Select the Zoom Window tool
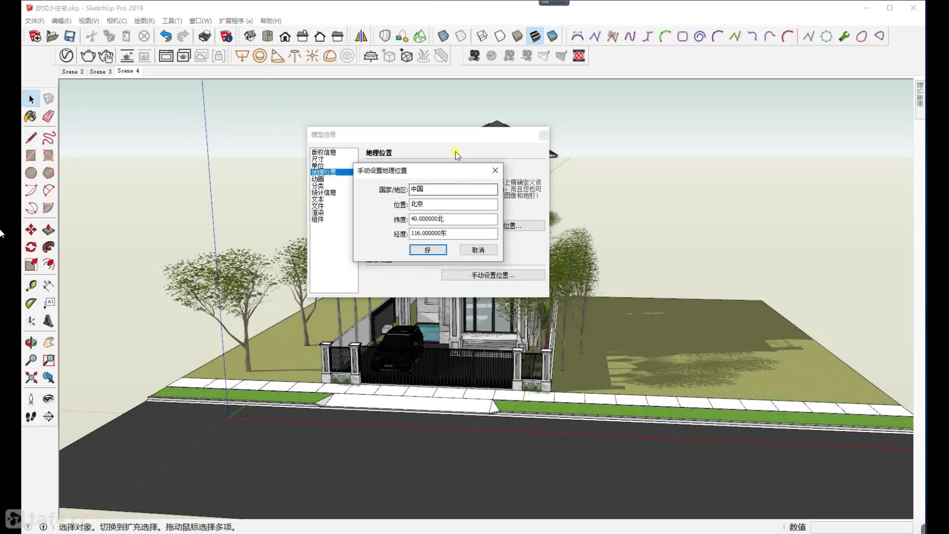This screenshot has width=949, height=534. [x=48, y=360]
